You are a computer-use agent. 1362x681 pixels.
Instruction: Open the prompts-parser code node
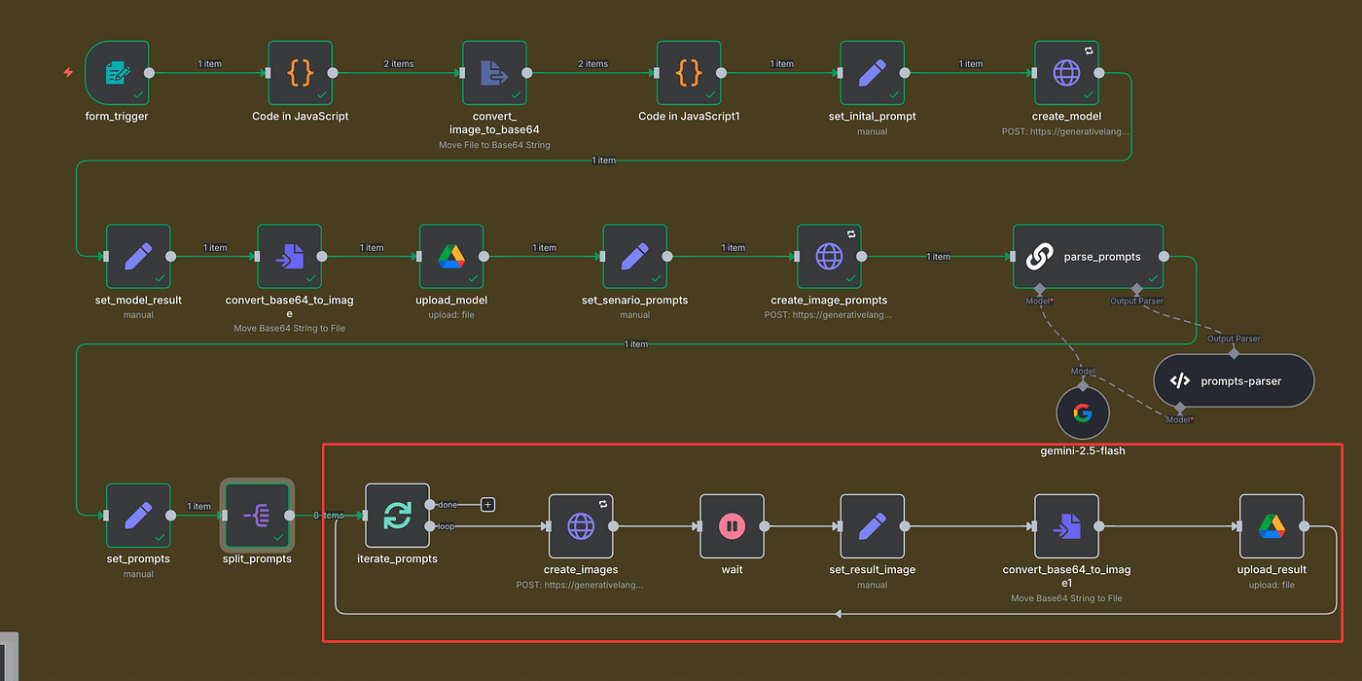[1234, 380]
